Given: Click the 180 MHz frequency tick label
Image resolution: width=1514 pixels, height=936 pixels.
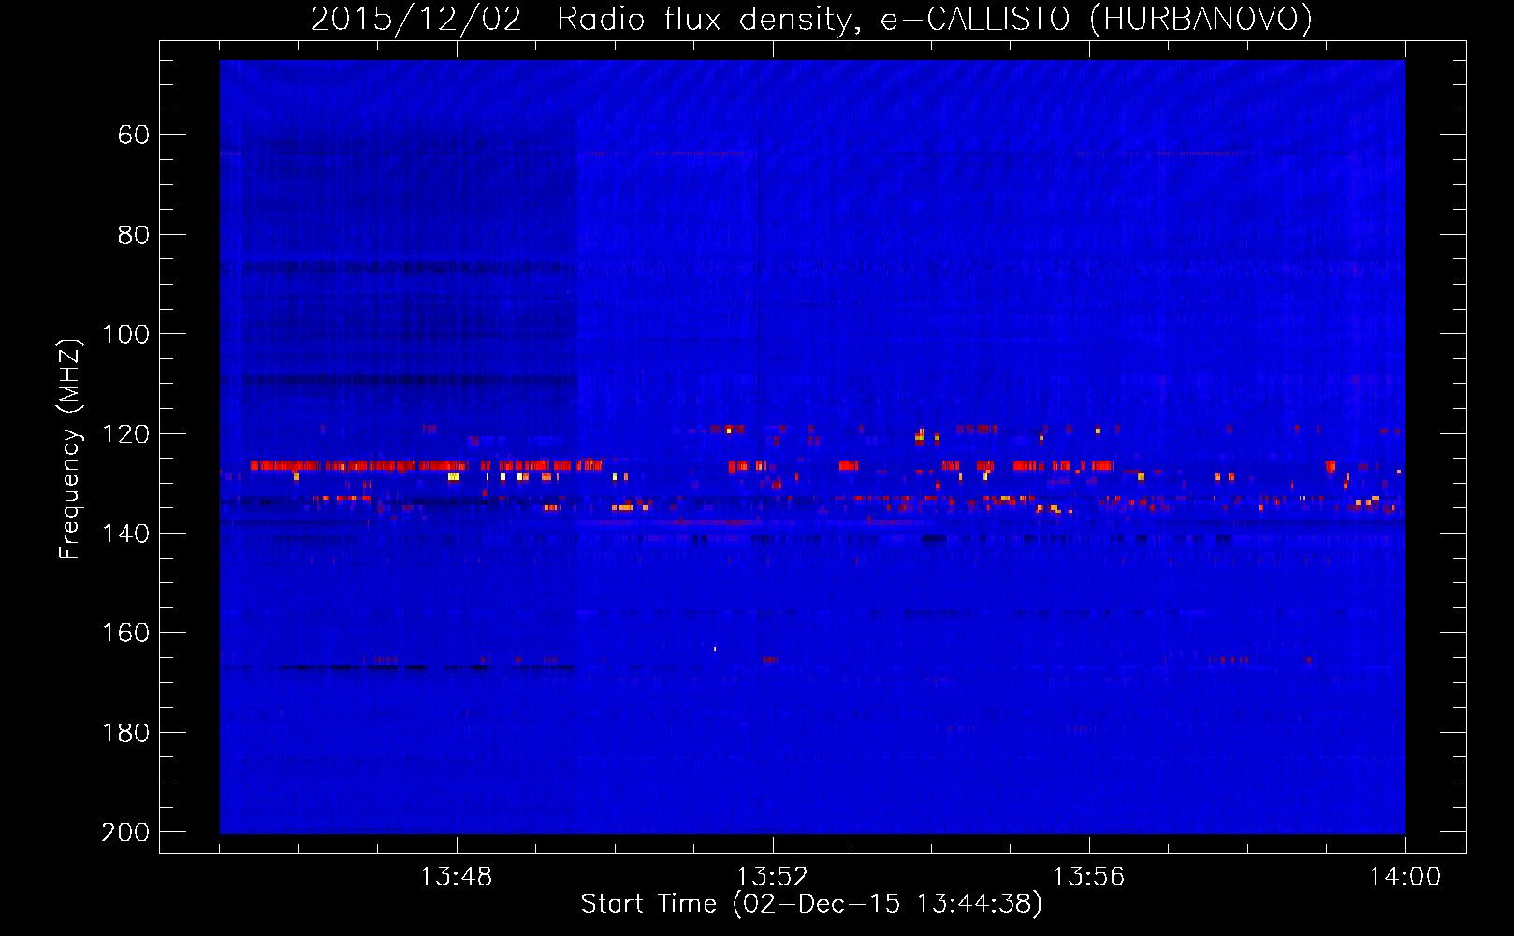Looking at the screenshot, I should point(126,733).
